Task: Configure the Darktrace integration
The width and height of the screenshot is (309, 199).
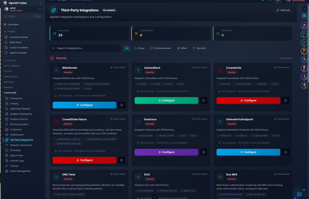Action: click(x=166, y=152)
